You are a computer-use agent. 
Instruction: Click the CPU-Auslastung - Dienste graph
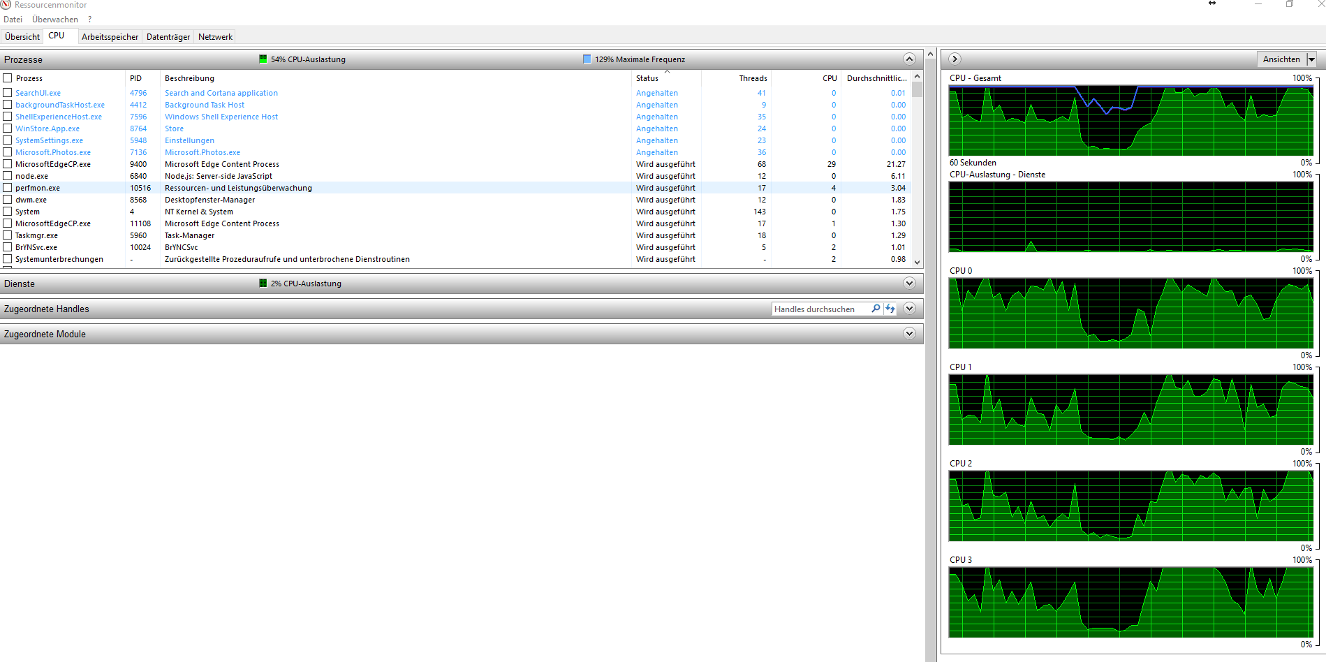click(x=1131, y=217)
